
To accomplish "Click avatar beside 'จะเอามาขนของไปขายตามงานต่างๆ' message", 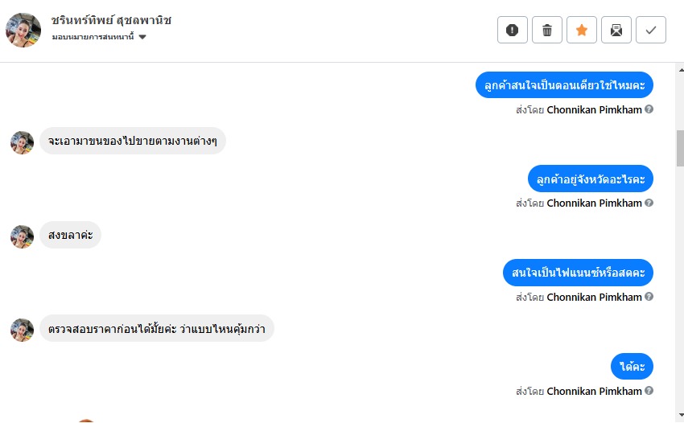I will point(22,142).
